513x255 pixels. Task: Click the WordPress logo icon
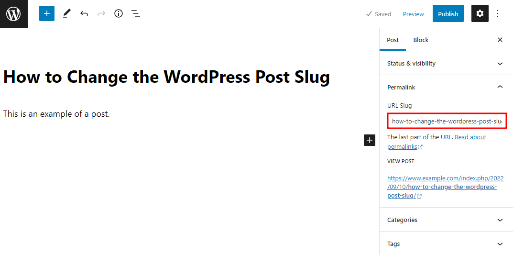pyautogui.click(x=13, y=14)
